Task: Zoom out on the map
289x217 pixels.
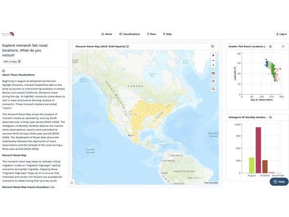Action: 213,61
